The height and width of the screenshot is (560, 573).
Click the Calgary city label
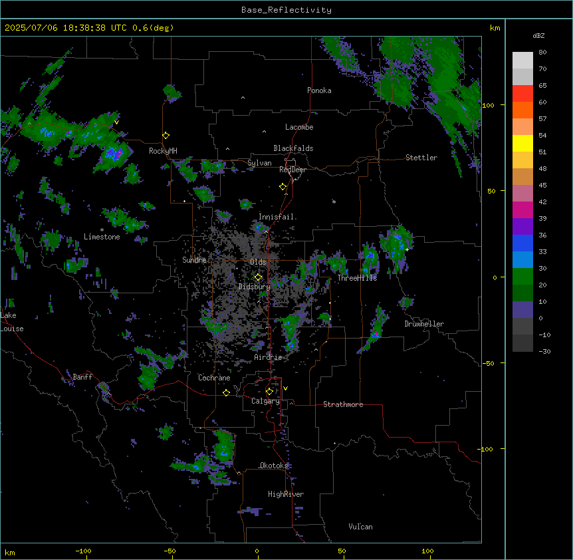(x=265, y=401)
